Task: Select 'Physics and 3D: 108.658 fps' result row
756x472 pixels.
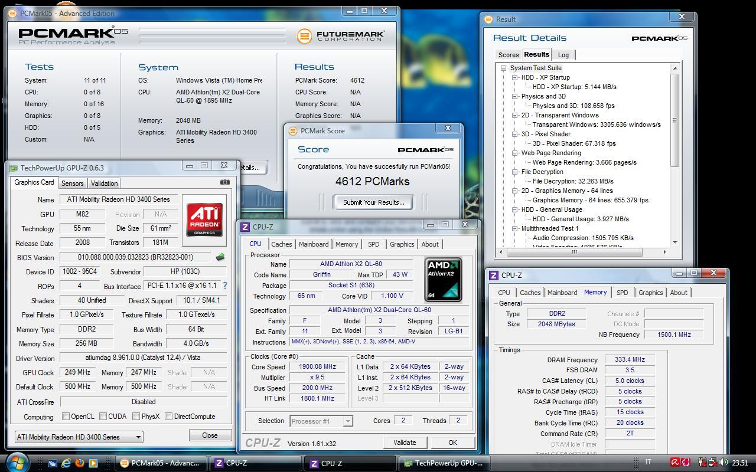Action: [573, 106]
